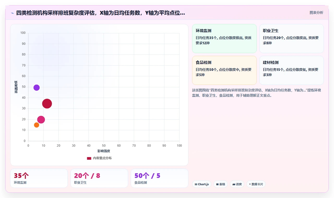Select the orange bubble on the chart
Image resolution: width=334 pixels, height=198 pixels.
pyautogui.click(x=37, y=125)
